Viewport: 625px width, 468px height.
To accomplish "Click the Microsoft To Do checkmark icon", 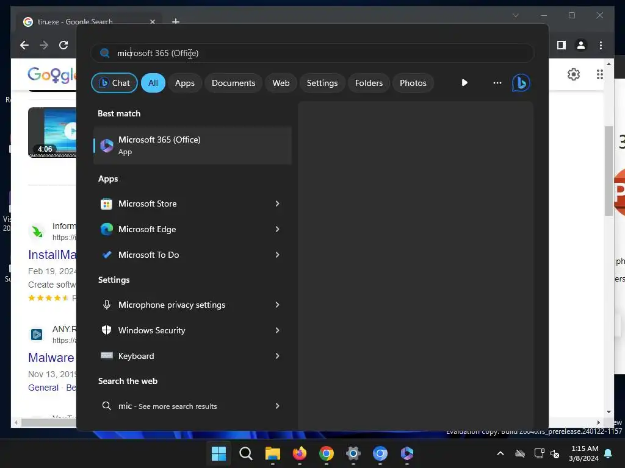I will 106,255.
